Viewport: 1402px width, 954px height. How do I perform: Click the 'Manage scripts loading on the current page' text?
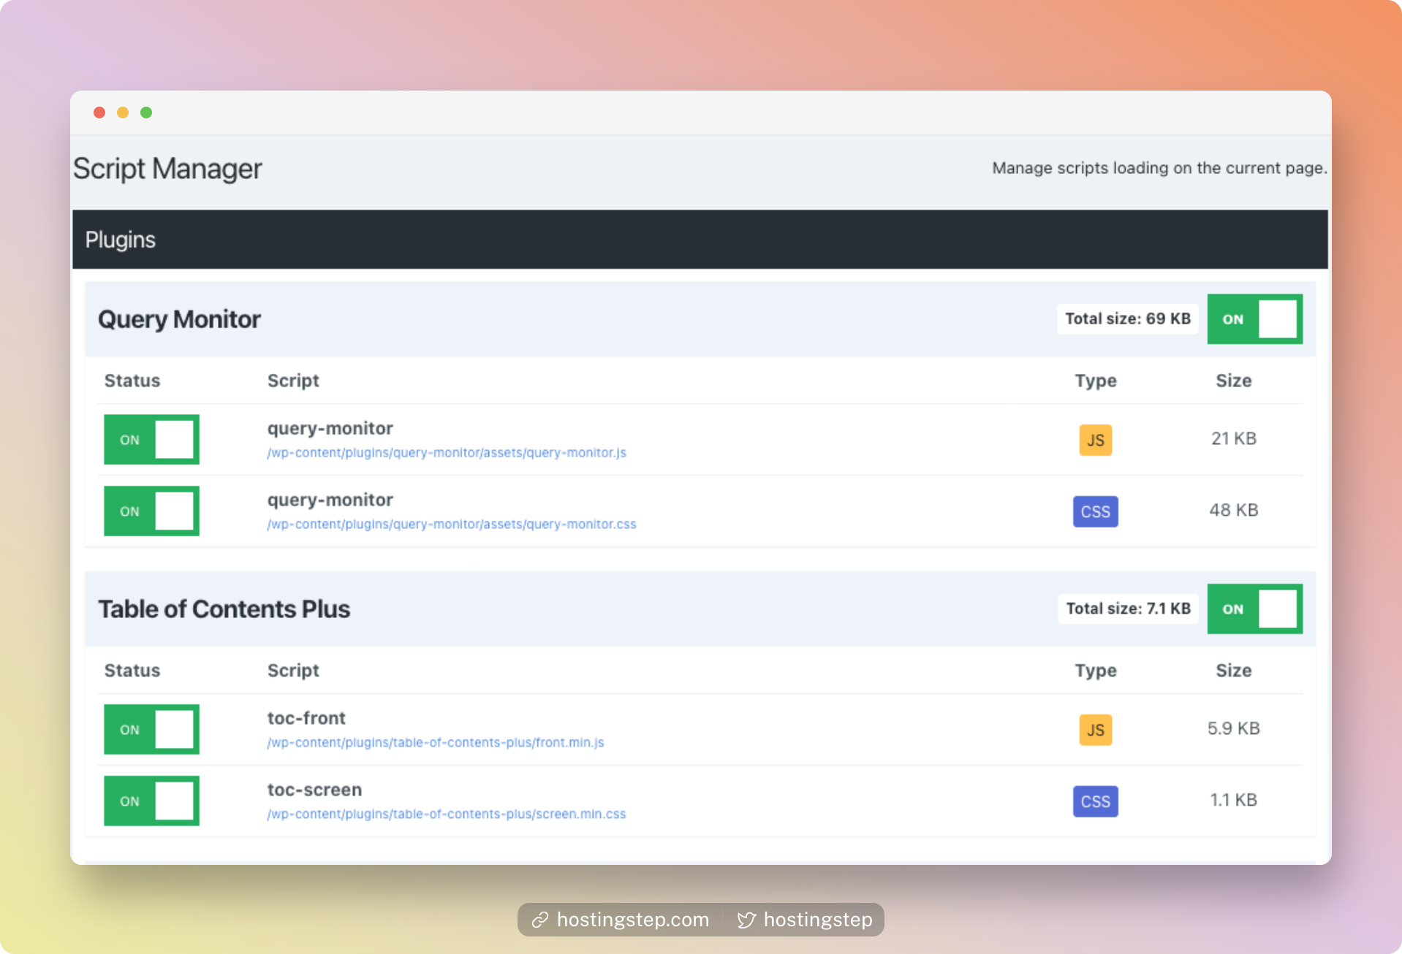click(x=1159, y=168)
